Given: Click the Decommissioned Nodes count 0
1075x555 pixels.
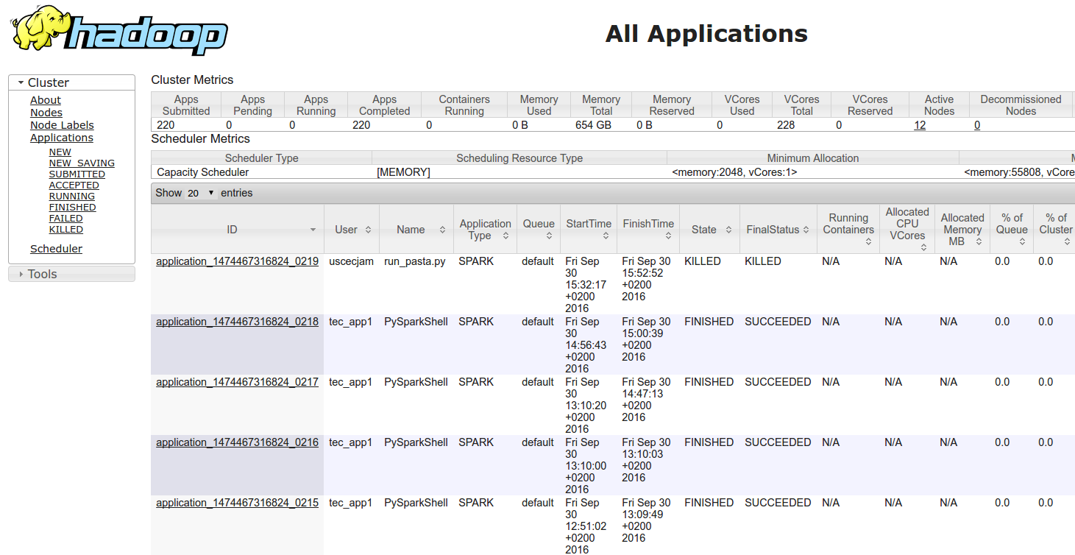Looking at the screenshot, I should tap(977, 125).
